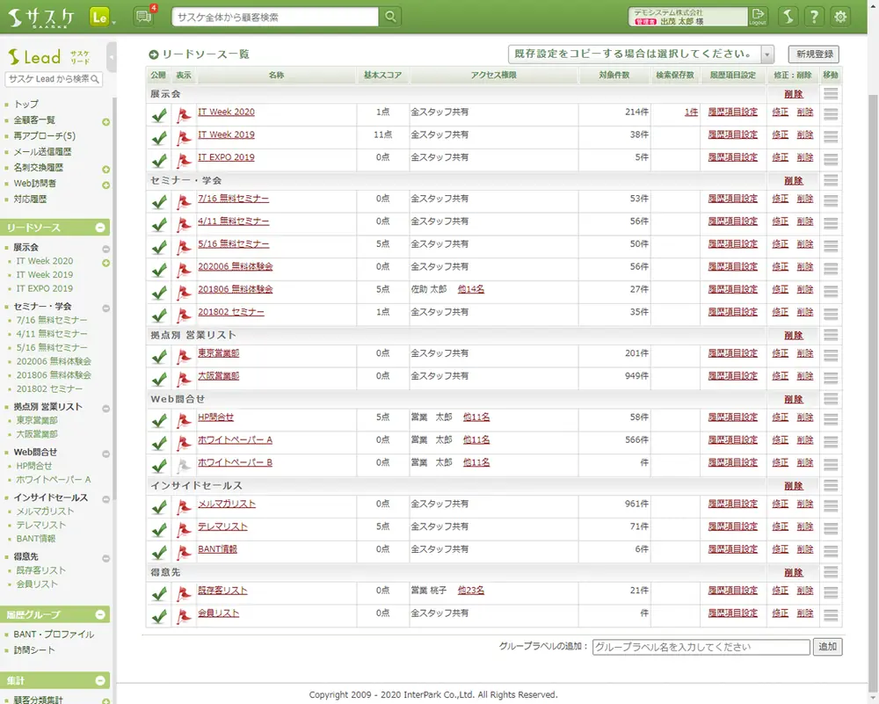Click the group label name input field

(x=701, y=647)
